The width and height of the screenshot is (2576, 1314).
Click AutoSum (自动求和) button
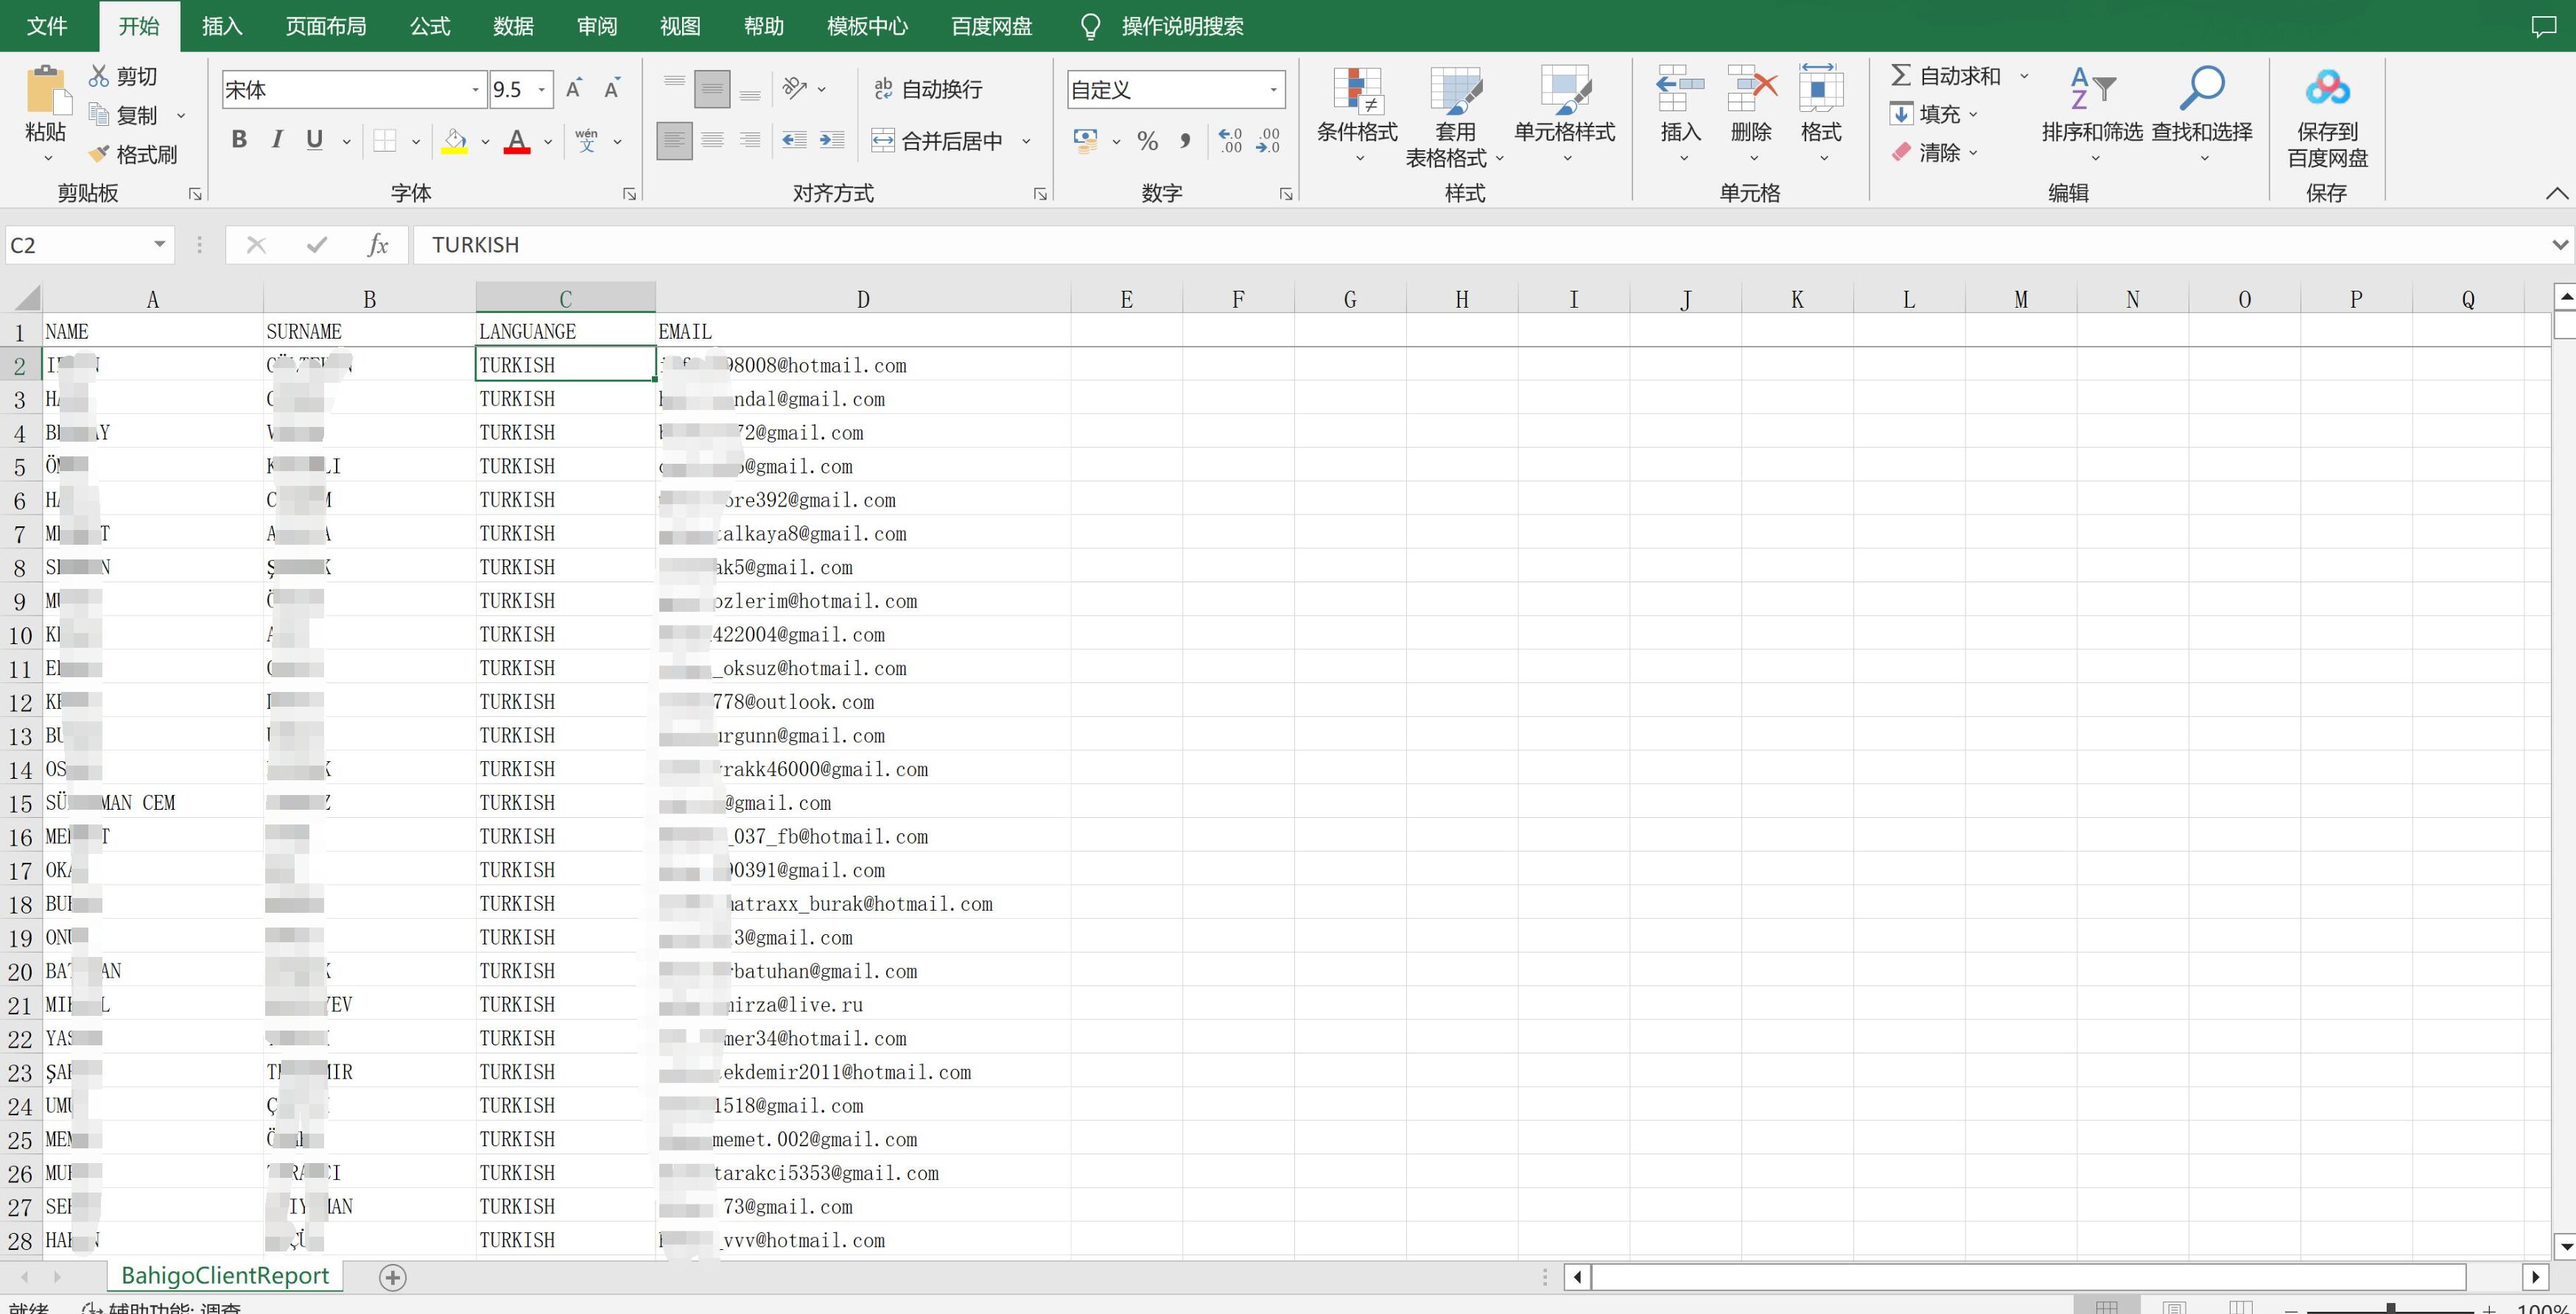(1946, 76)
